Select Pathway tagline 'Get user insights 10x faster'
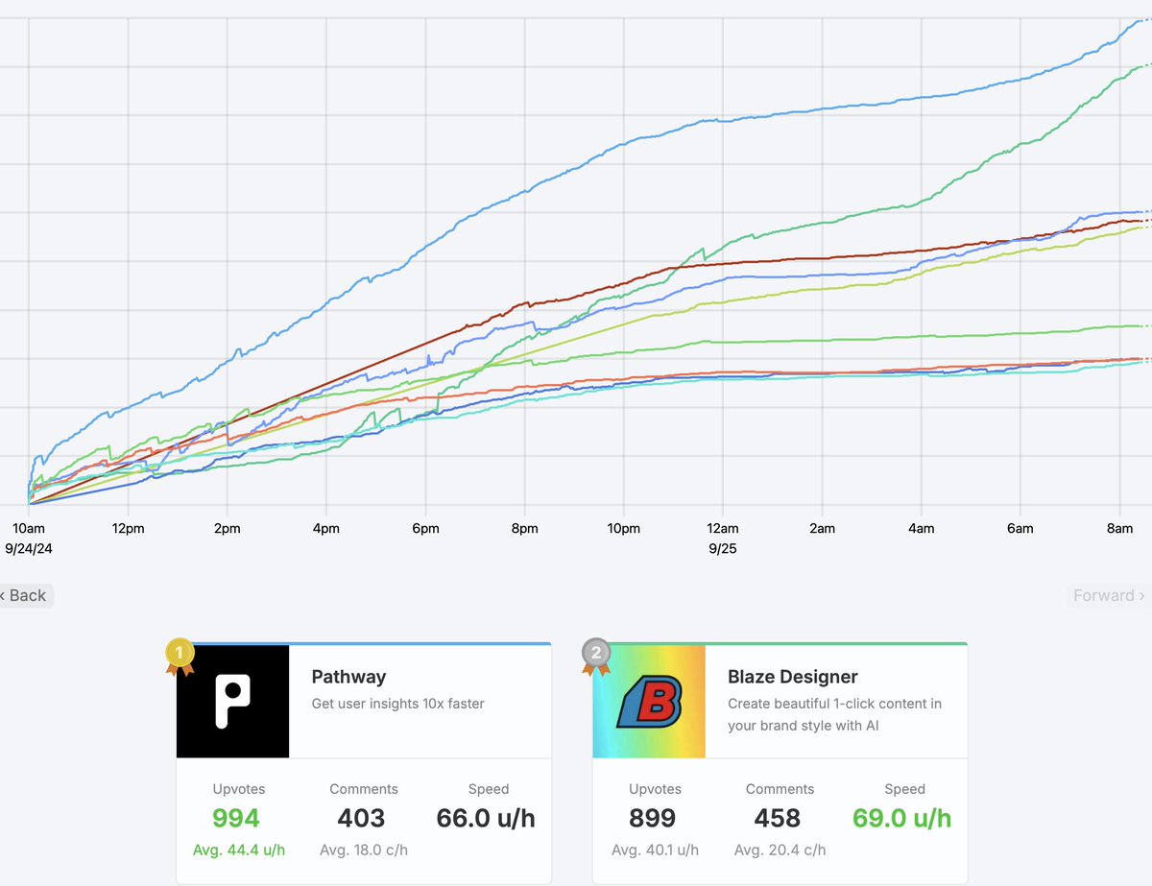1152x886 pixels. point(398,704)
